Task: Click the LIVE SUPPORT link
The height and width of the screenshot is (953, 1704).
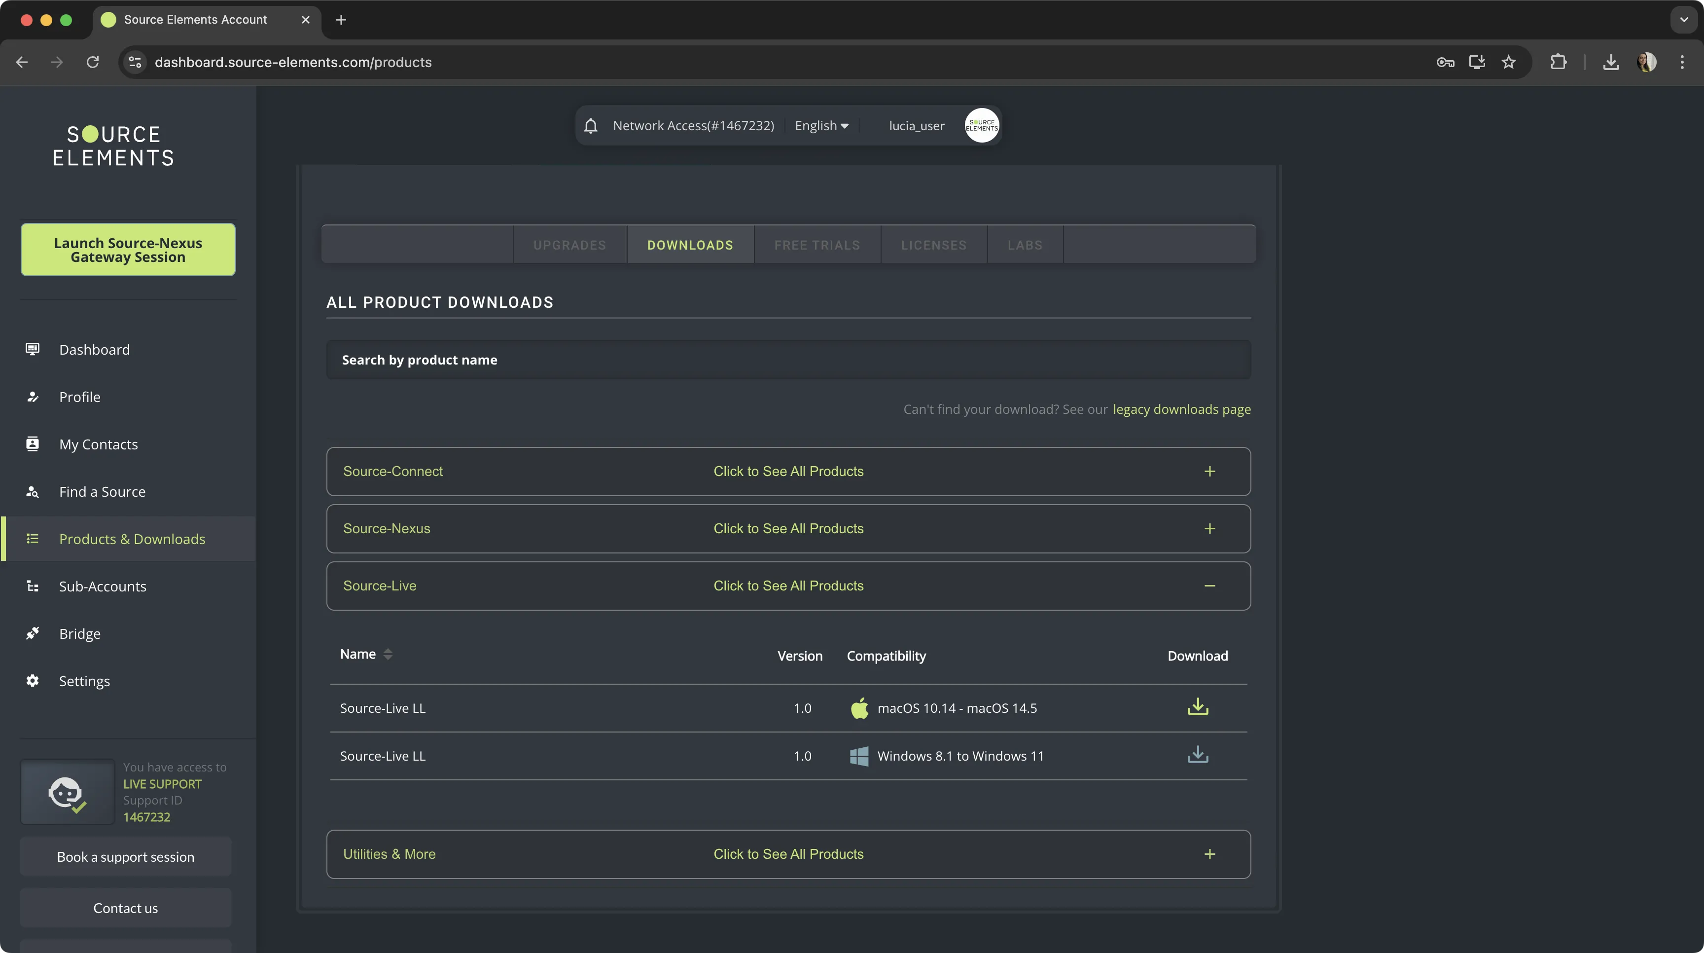Action: (162, 784)
